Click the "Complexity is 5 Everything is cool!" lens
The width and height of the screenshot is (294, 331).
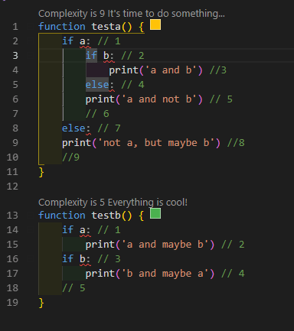pos(113,203)
